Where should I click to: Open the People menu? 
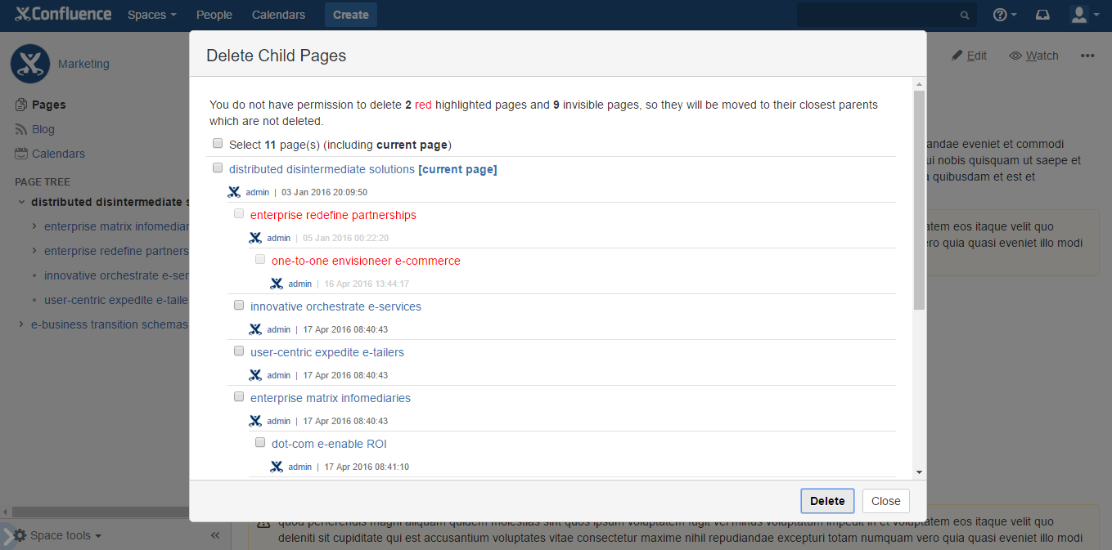[214, 15]
